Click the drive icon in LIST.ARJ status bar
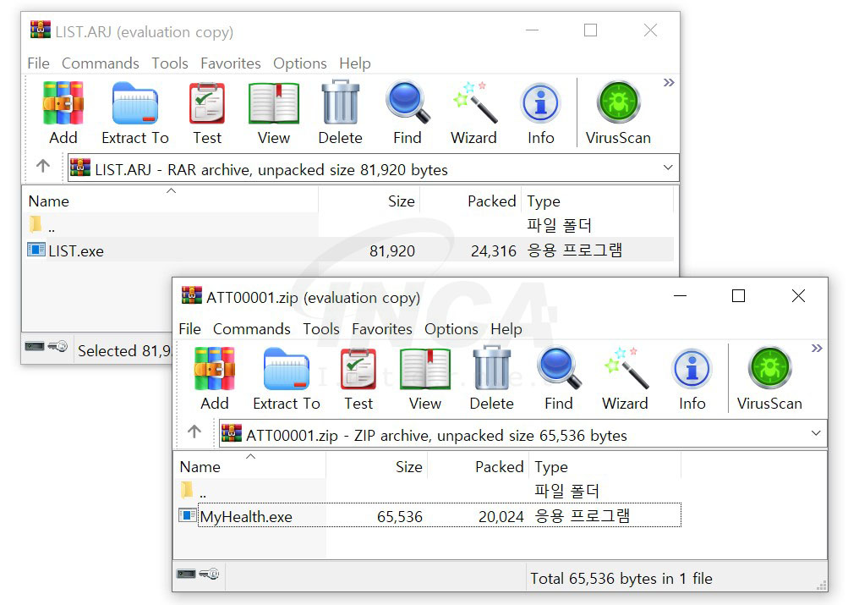Image resolution: width=848 pixels, height=605 pixels. [35, 346]
